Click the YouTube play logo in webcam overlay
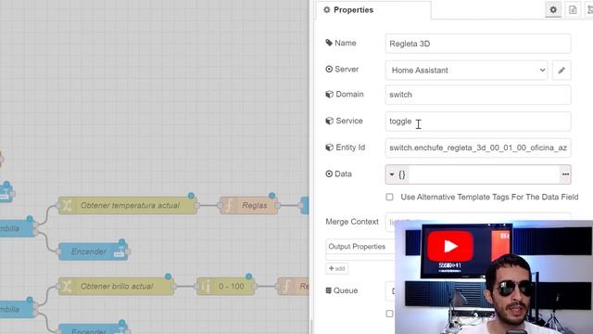Viewport: 593px width, 334px height. [x=449, y=246]
